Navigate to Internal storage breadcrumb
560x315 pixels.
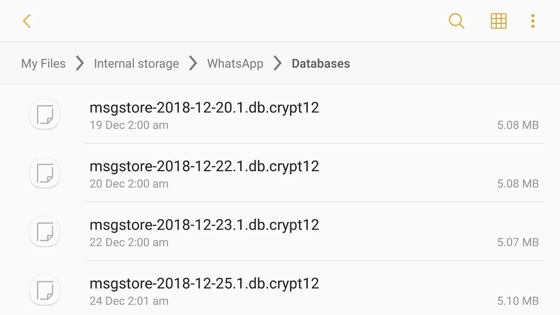(136, 64)
